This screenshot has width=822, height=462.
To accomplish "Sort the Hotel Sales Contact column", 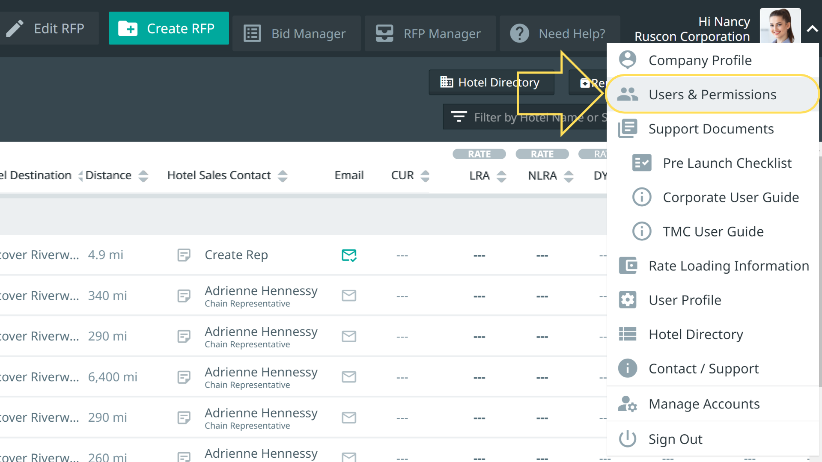I will click(283, 176).
